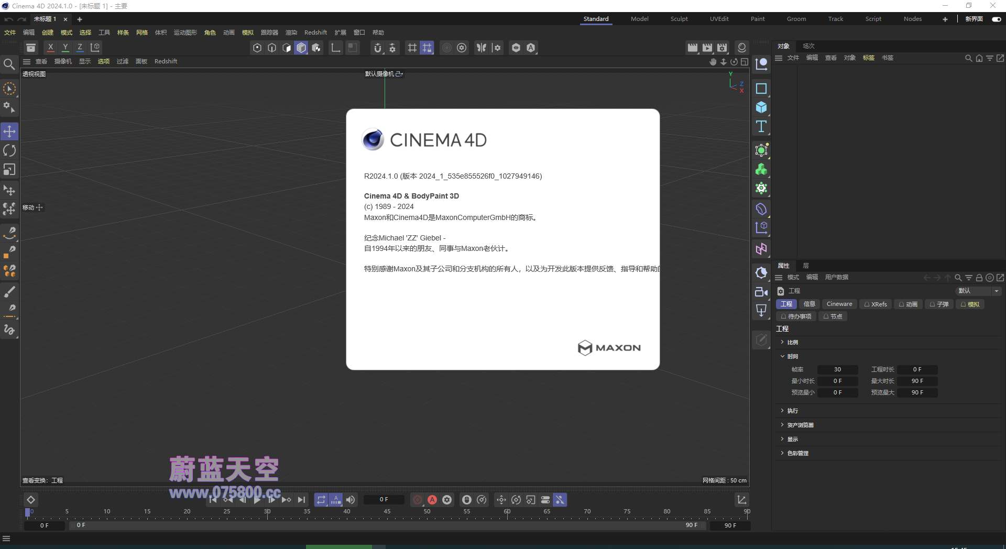Open the search magnifier in left toolbar
Viewport: 1006px width, 549px height.
9,64
